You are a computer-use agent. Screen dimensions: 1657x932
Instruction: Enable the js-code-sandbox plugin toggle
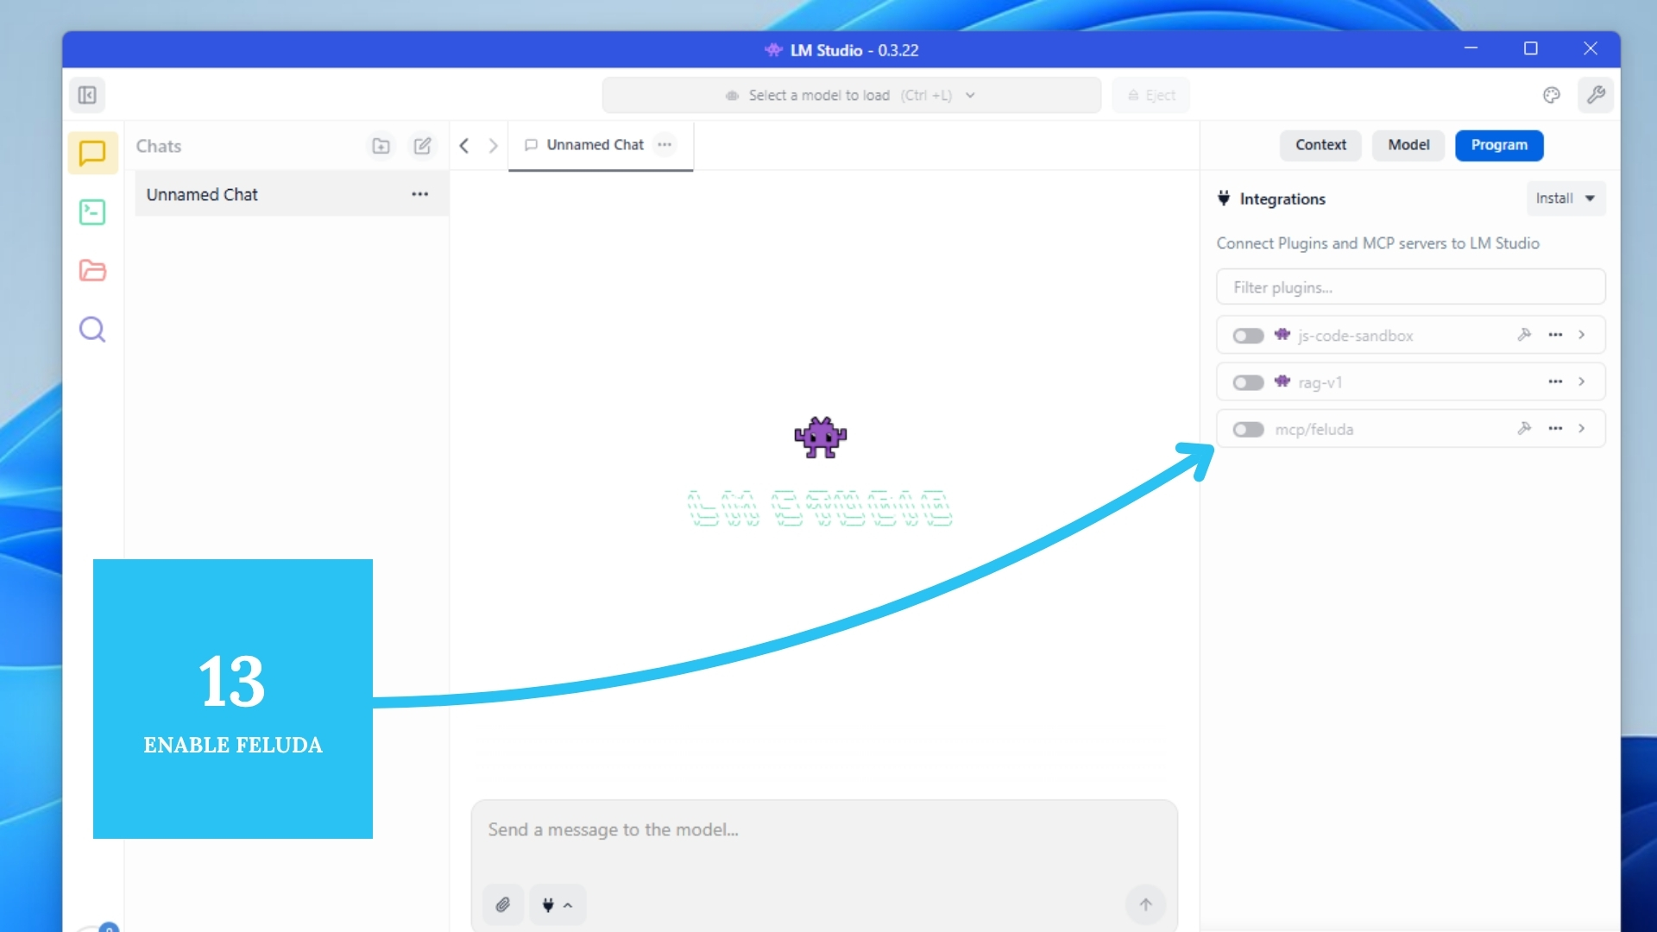tap(1248, 336)
